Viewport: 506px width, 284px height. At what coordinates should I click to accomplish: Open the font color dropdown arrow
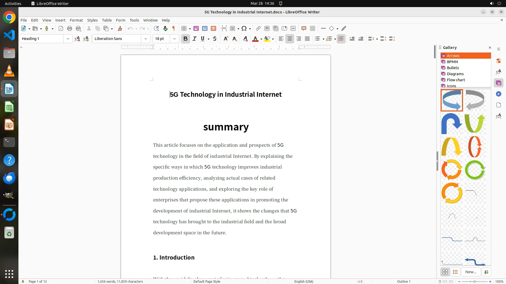click(261, 39)
